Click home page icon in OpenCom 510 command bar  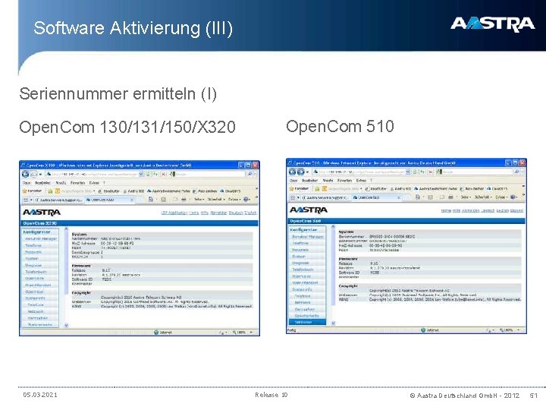tap(418, 197)
